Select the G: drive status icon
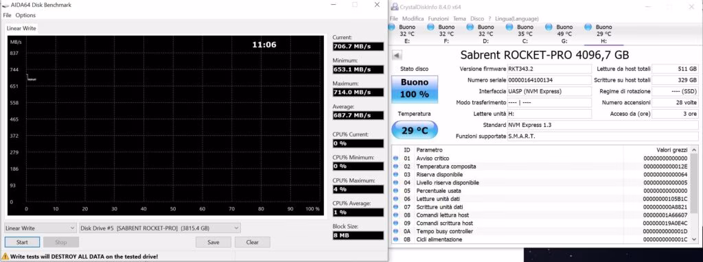The image size is (703, 262). point(549,27)
